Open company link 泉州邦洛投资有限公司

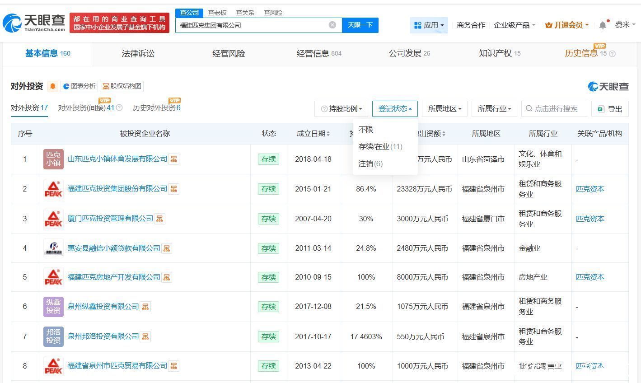(103, 336)
